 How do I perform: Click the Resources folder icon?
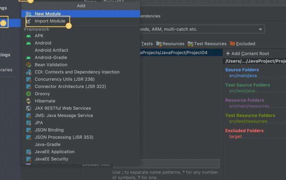[x=159, y=44]
